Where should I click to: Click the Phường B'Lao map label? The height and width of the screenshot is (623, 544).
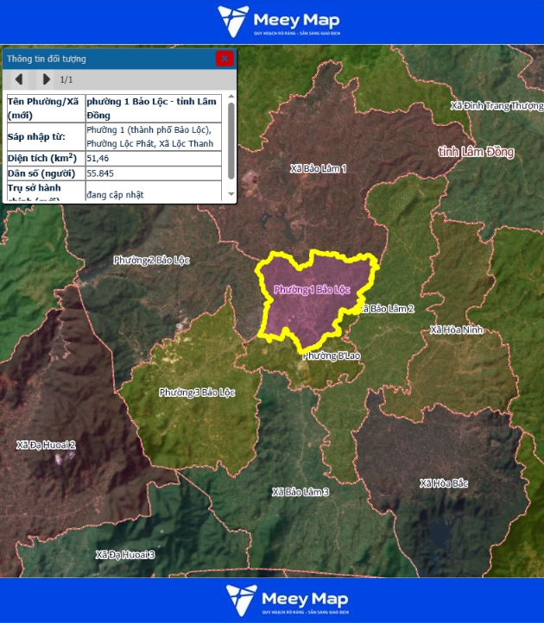(331, 356)
